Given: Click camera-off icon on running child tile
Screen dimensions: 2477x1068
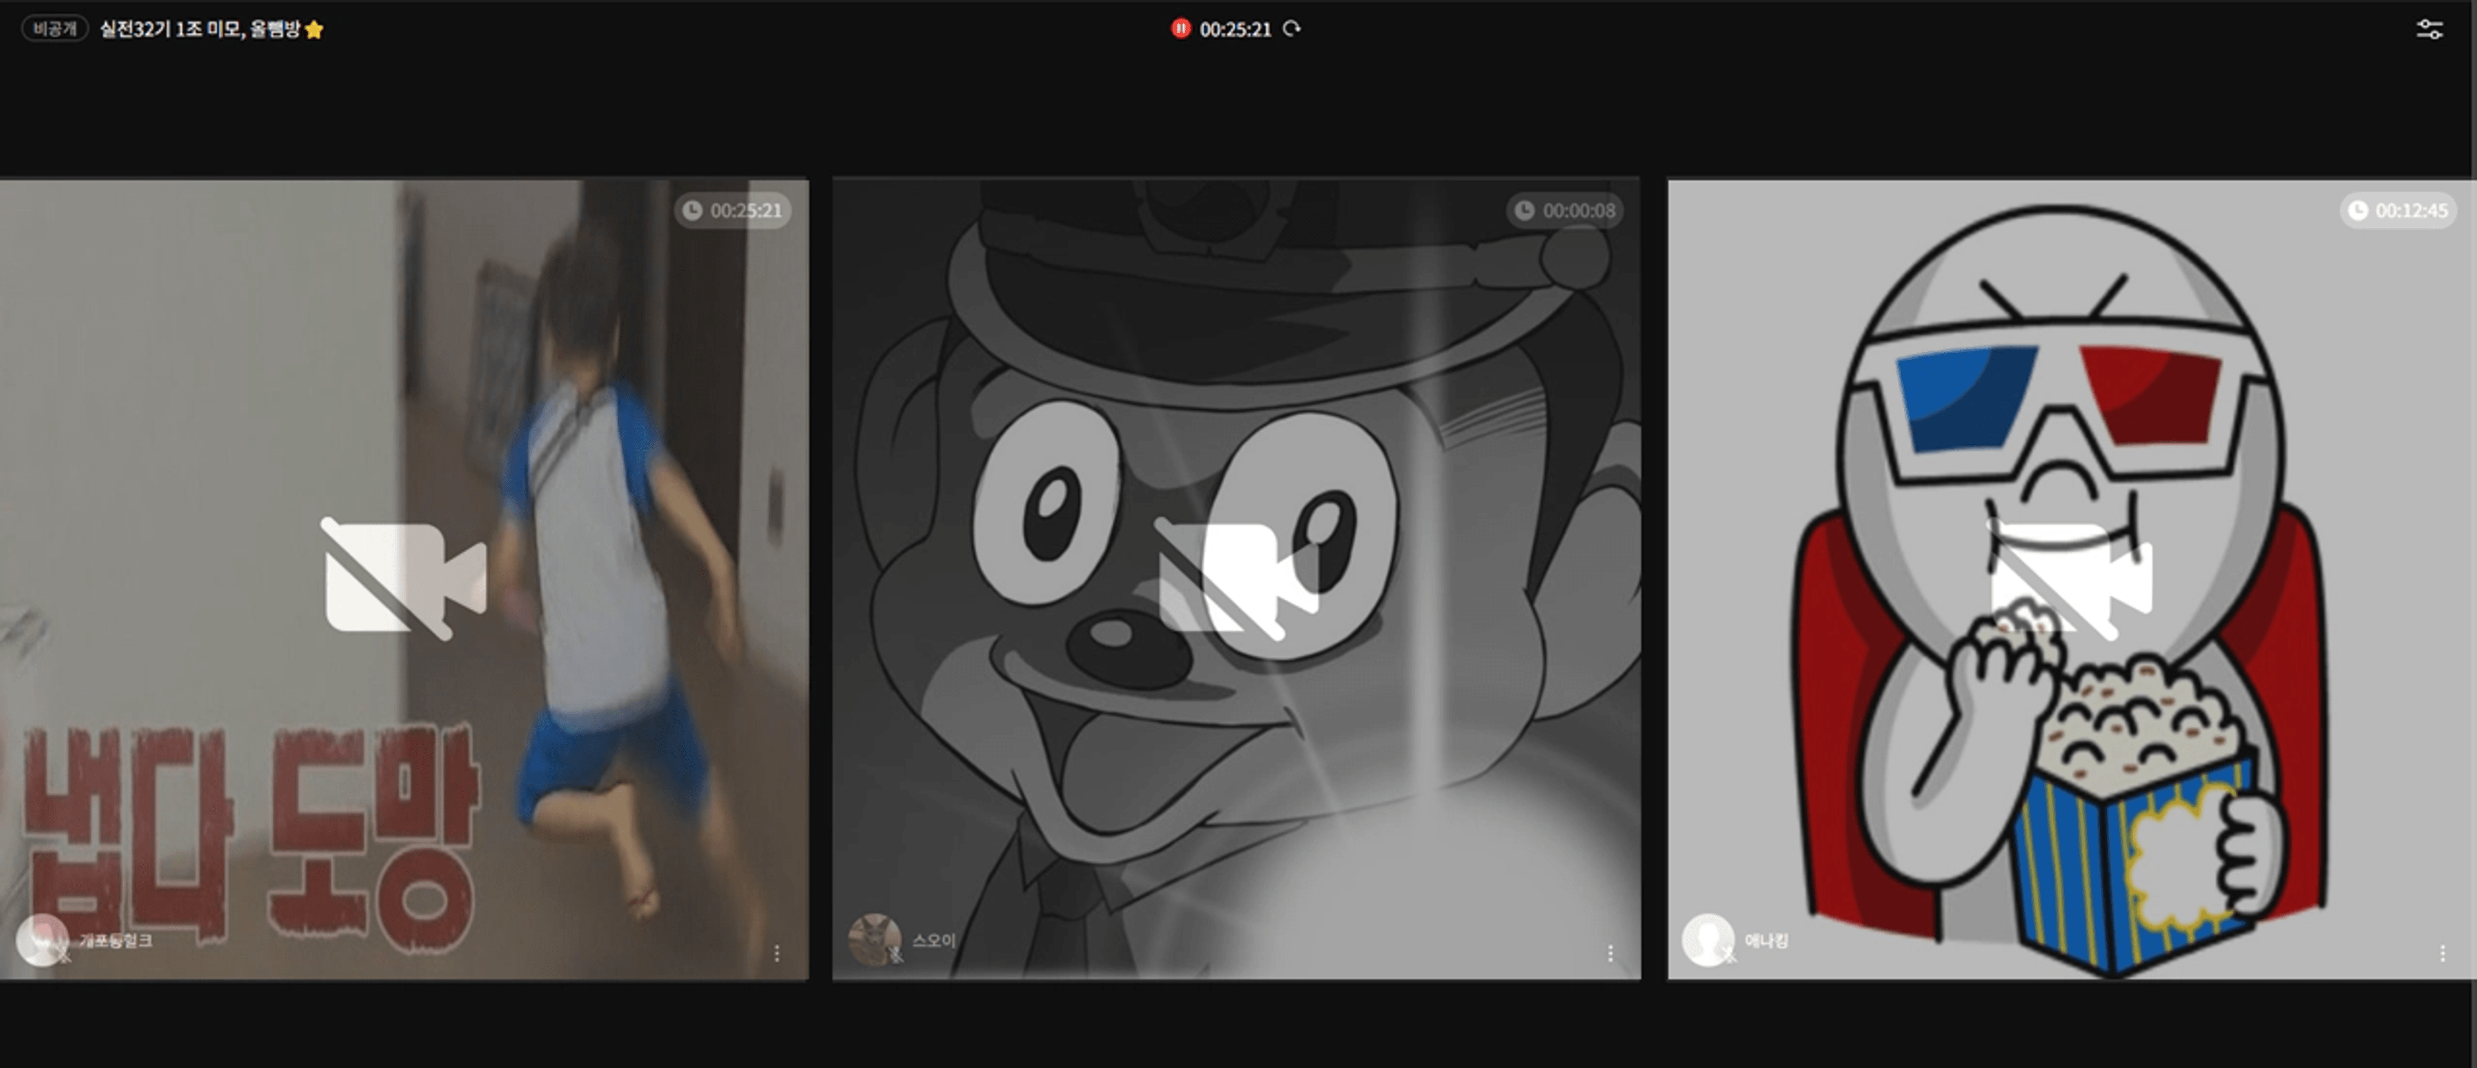Looking at the screenshot, I should [x=404, y=578].
